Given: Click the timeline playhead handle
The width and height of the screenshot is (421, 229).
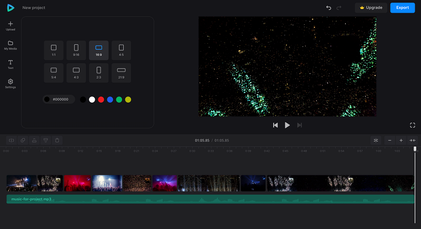Looking at the screenshot, I should tap(415, 149).
